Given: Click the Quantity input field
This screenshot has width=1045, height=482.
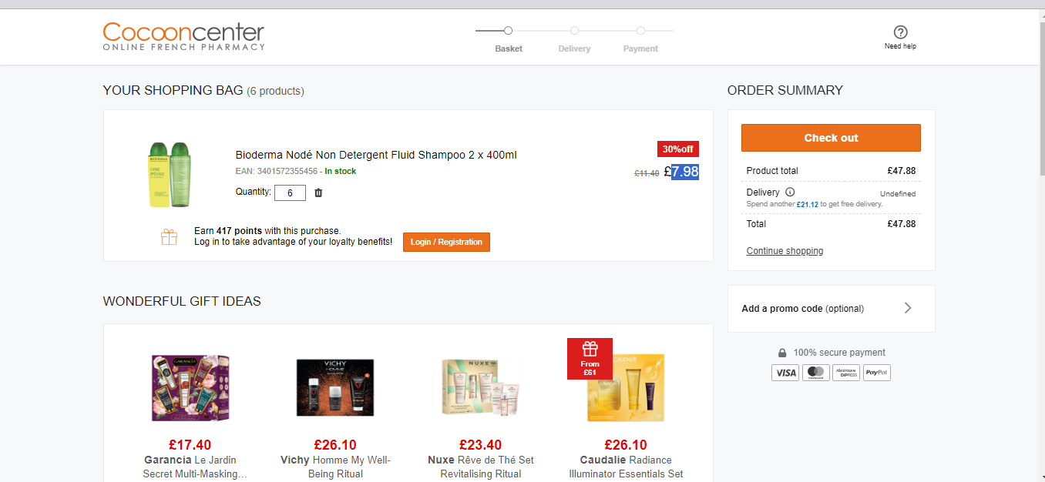Looking at the screenshot, I should [290, 192].
